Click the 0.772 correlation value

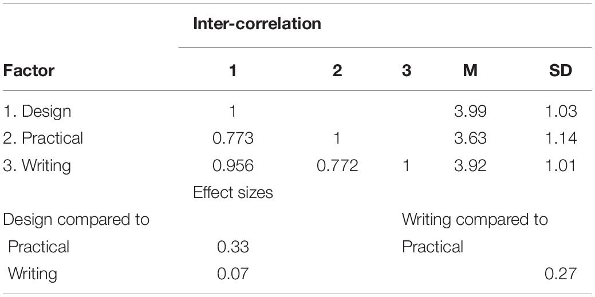(337, 166)
